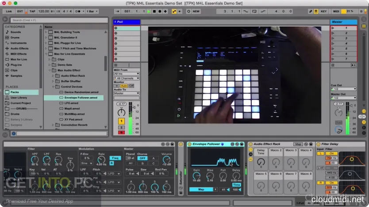Click the Play button in transport
Screen dimensions: 369x207
pyautogui.click(x=148, y=11)
